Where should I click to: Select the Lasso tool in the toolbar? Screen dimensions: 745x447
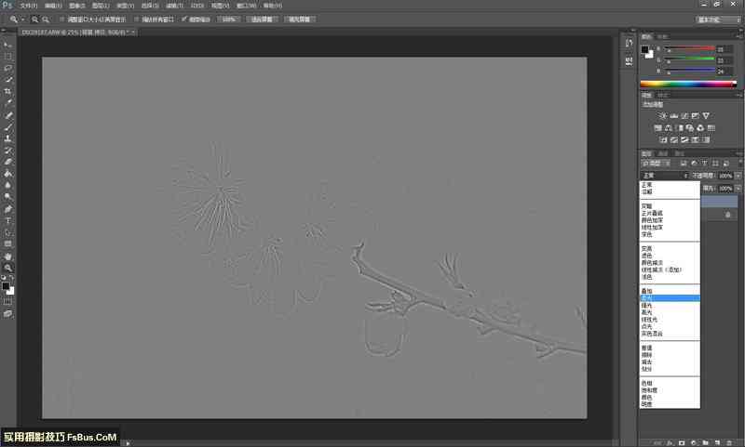8,68
